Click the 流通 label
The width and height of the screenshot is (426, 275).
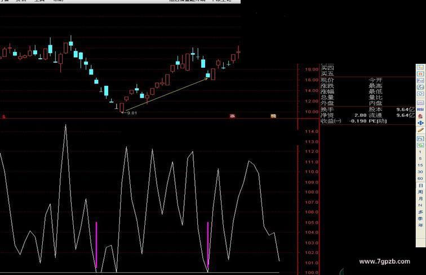[x=375, y=115]
